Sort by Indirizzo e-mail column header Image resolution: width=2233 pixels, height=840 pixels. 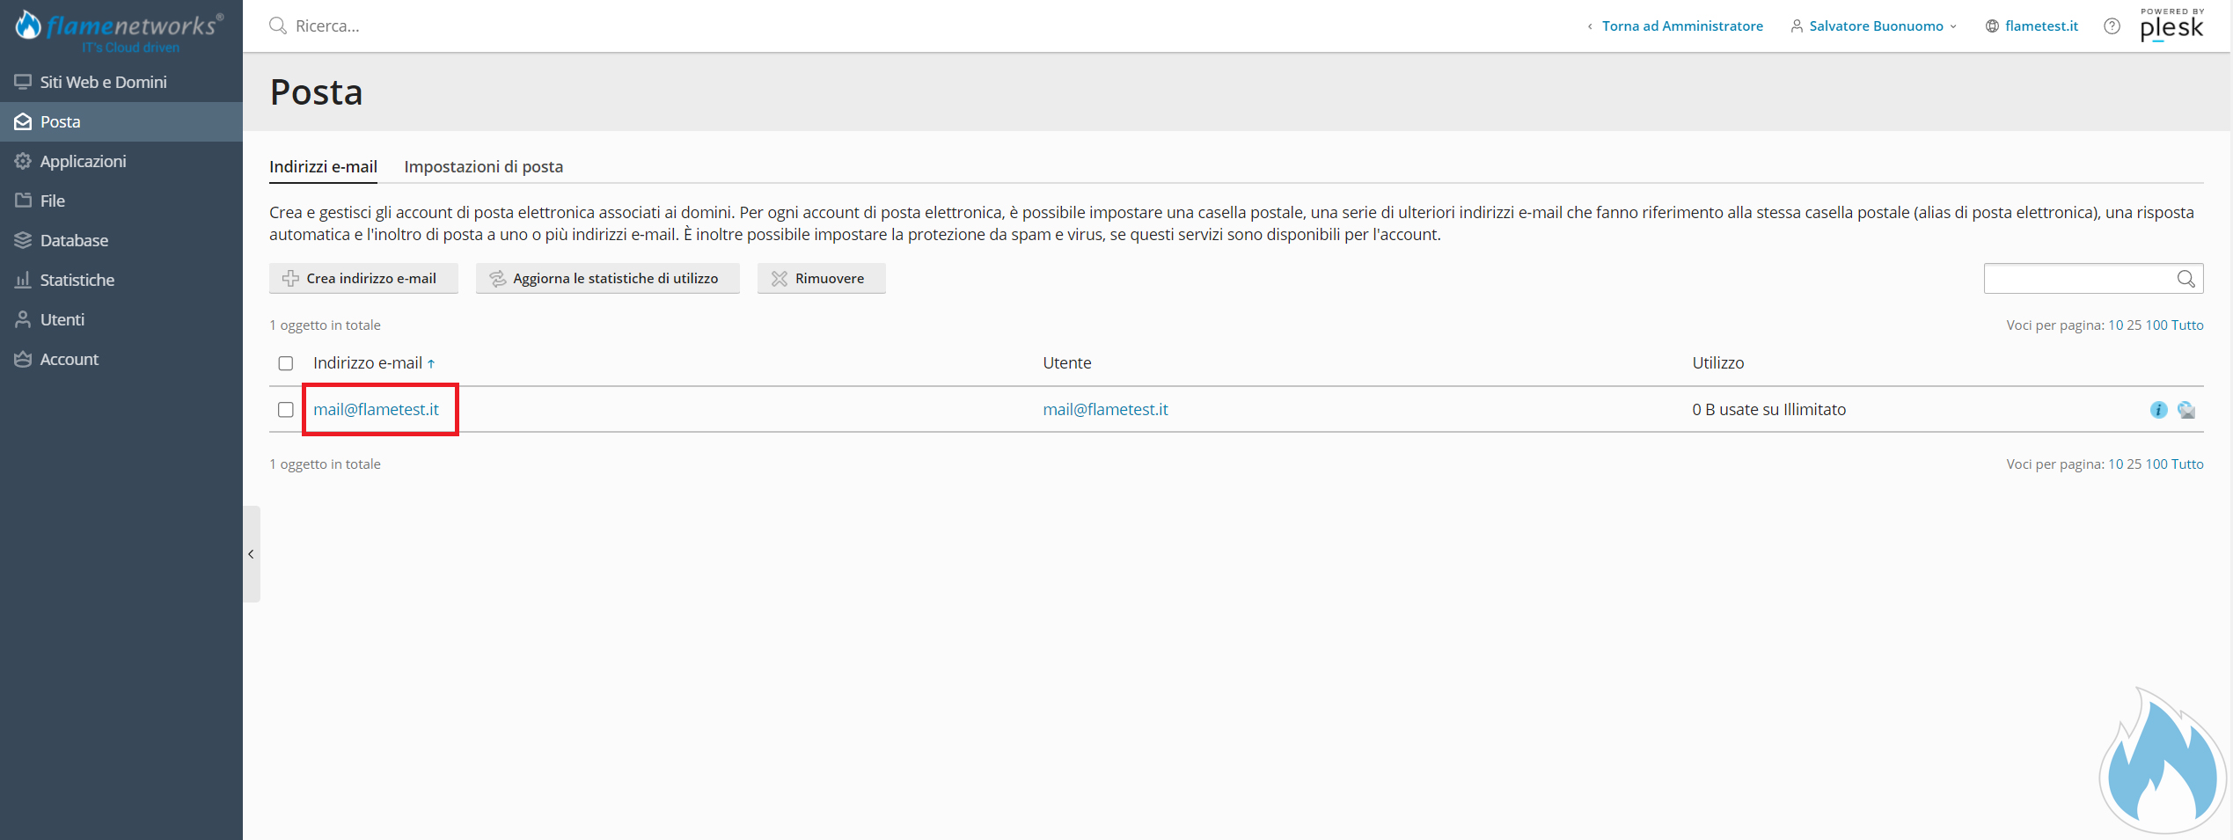pos(368,363)
